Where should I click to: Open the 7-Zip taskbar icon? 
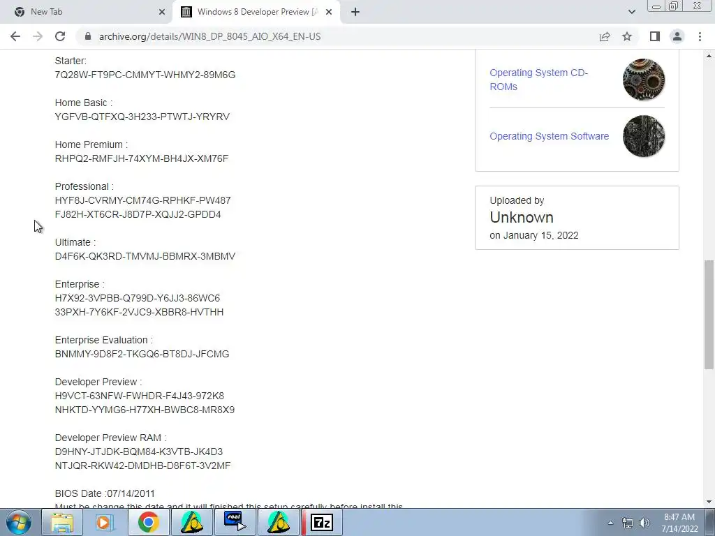coord(321,522)
